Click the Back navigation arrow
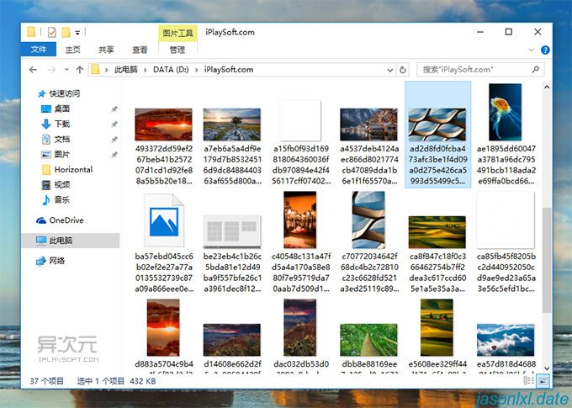The image size is (572, 408). [33, 69]
